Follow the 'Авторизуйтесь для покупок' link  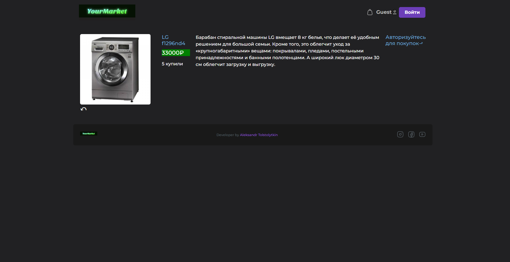pos(405,40)
